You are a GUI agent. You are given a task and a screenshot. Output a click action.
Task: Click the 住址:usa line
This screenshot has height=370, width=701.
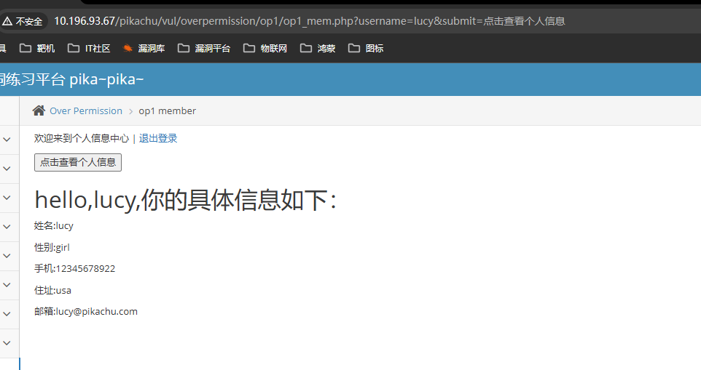pos(52,290)
